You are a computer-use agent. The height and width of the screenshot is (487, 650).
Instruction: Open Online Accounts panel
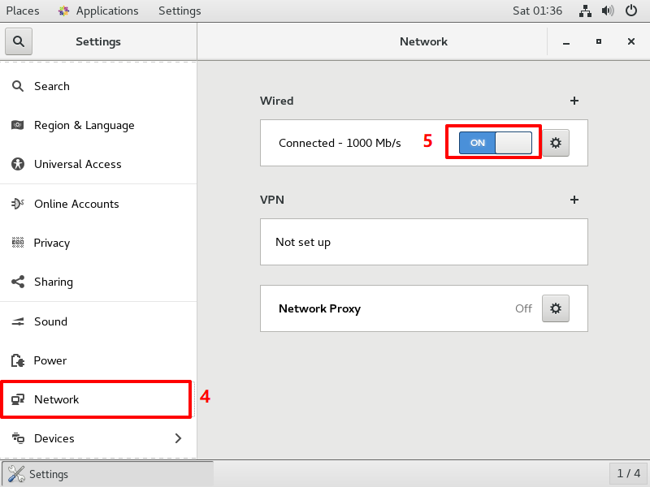(x=76, y=204)
